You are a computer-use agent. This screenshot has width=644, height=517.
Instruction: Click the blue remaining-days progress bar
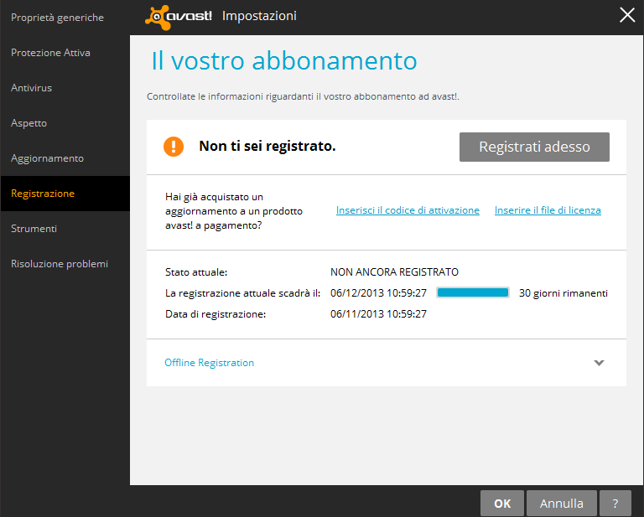click(473, 292)
